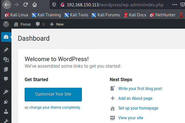The width and height of the screenshot is (185, 123).
Task: Open the Kali Tools bookmark
Action: (76, 15)
